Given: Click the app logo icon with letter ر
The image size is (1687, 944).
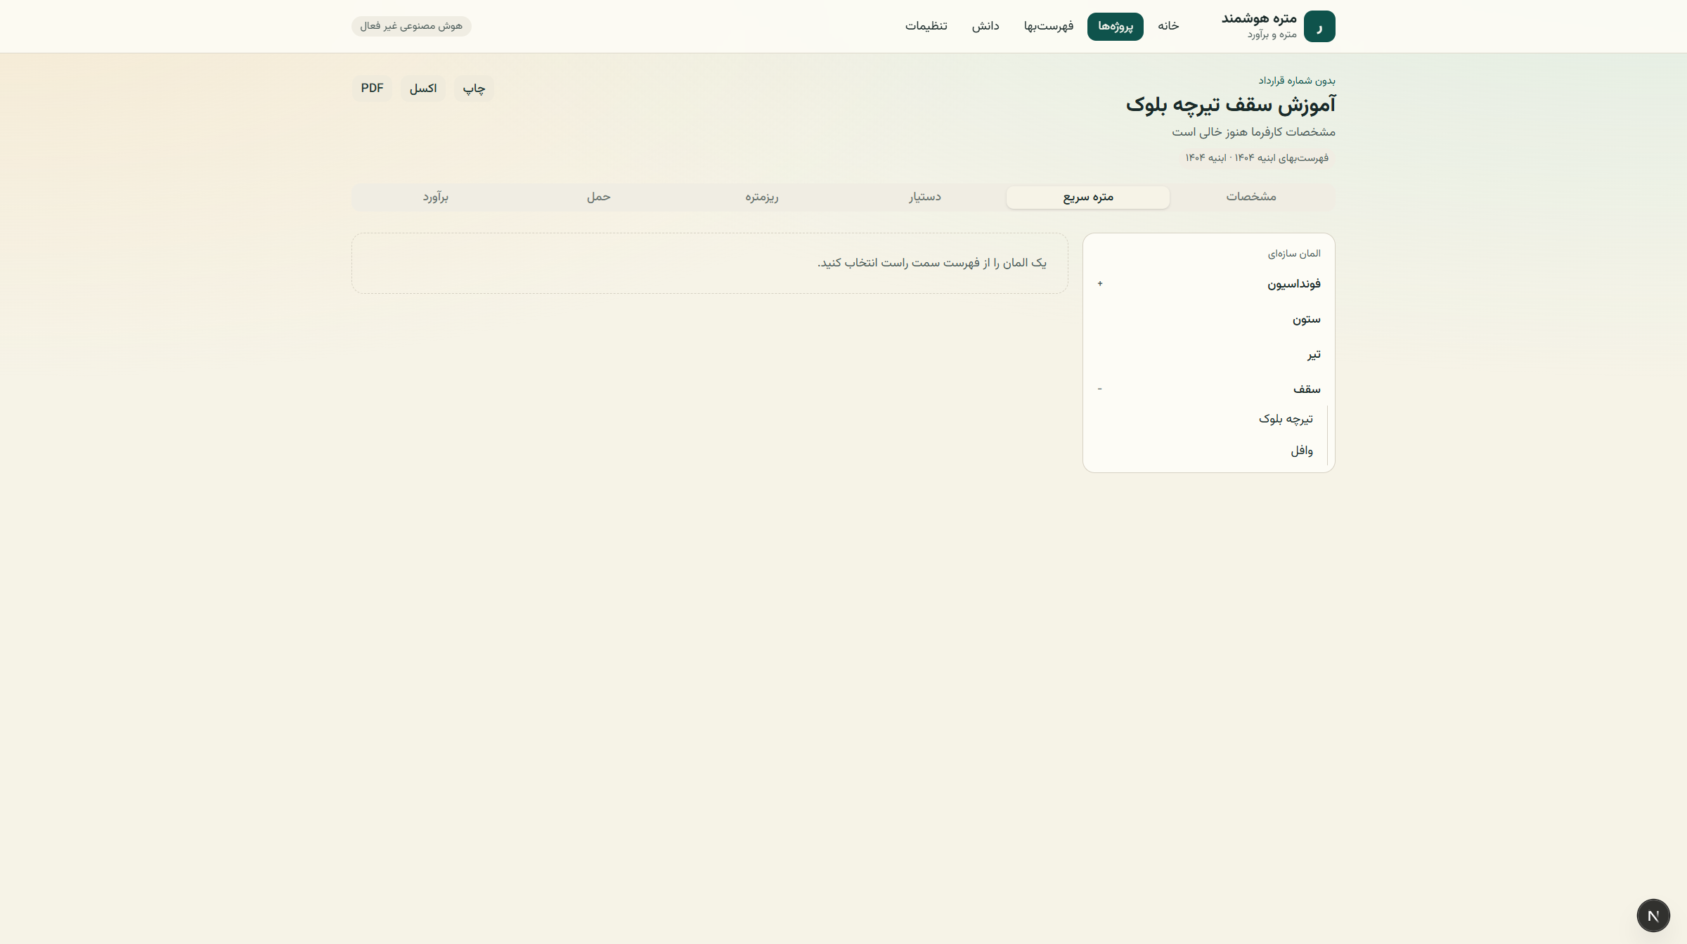Looking at the screenshot, I should click(x=1319, y=27).
